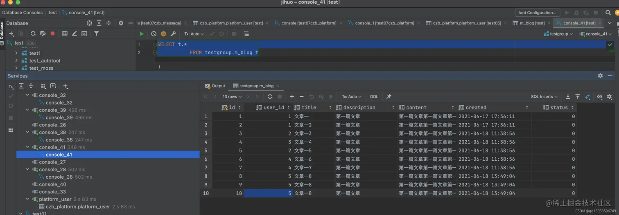The width and height of the screenshot is (619, 215).
Task: Close the testgroup.m_blog result tab
Action: coord(278,86)
